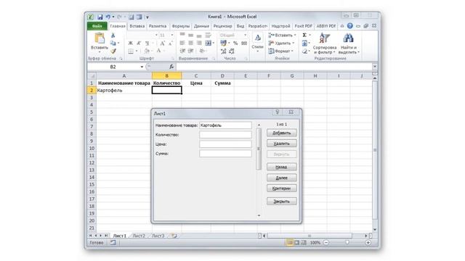Switch to the Вид ribbon tab

pyautogui.click(x=240, y=26)
